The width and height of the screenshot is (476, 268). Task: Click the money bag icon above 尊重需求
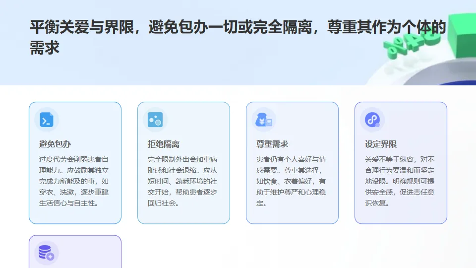click(x=264, y=120)
